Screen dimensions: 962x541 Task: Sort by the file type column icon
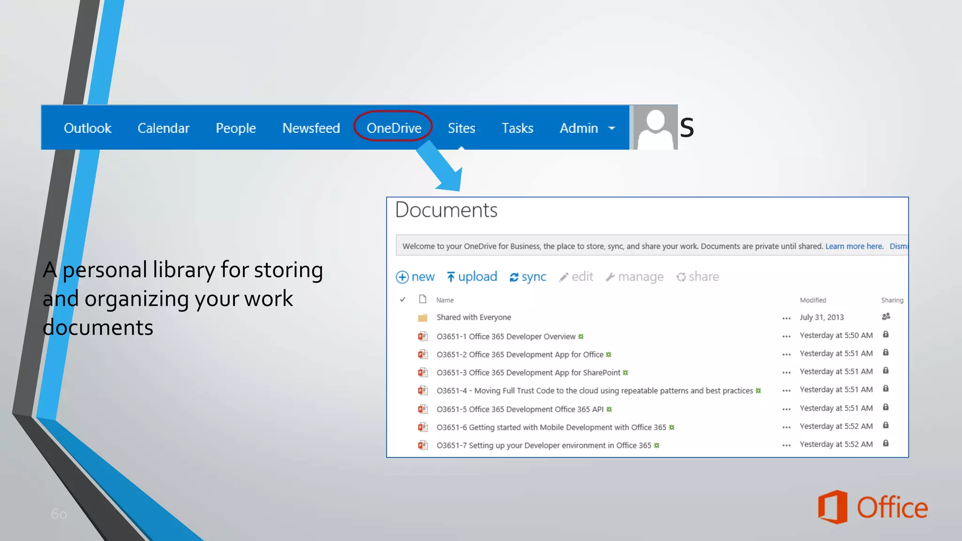(x=423, y=299)
